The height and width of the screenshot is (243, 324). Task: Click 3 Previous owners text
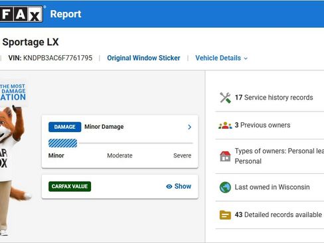262,125
